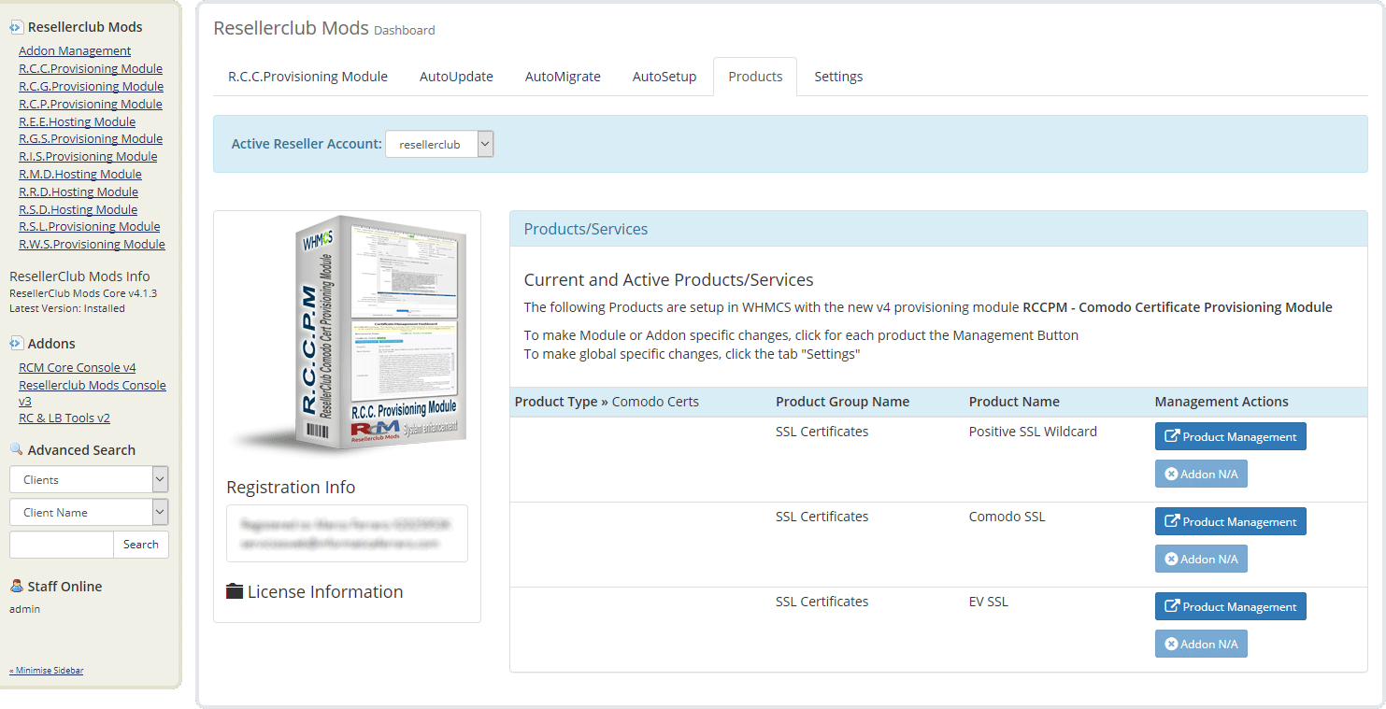
Task: Open the Client Name field dropdown
Action: coord(89,512)
